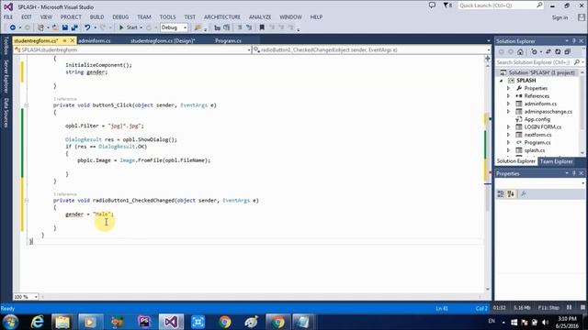The width and height of the screenshot is (588, 330).
Task: Open the Data Sources side tab
Action: coord(6,113)
